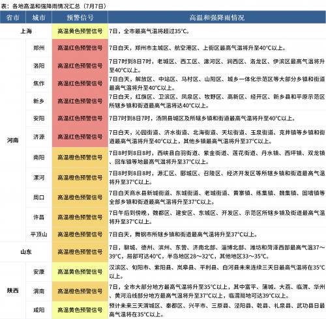
Task: Select the 漯河 city cell
Action: tap(38, 178)
